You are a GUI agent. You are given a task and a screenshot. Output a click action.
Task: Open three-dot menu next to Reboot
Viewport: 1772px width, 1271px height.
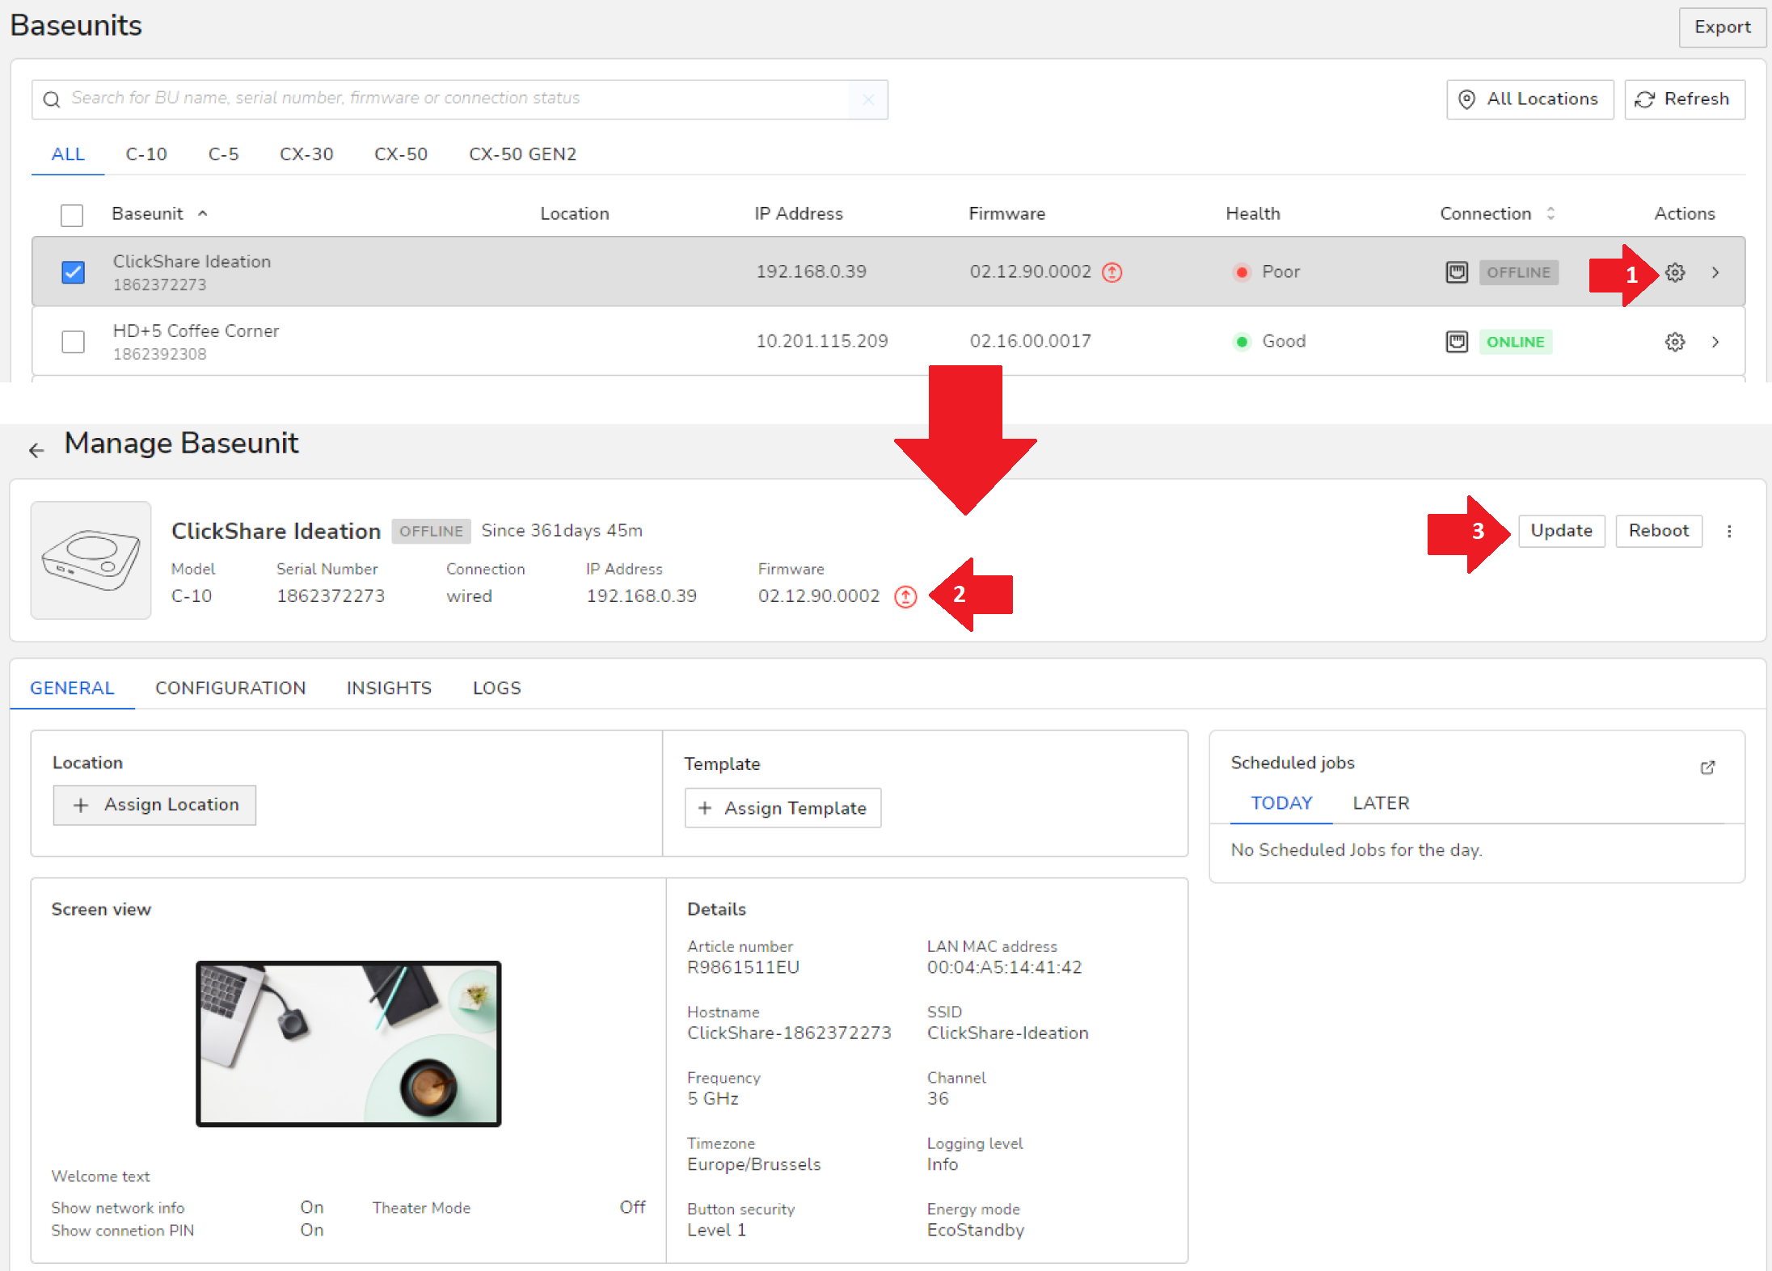[1729, 531]
